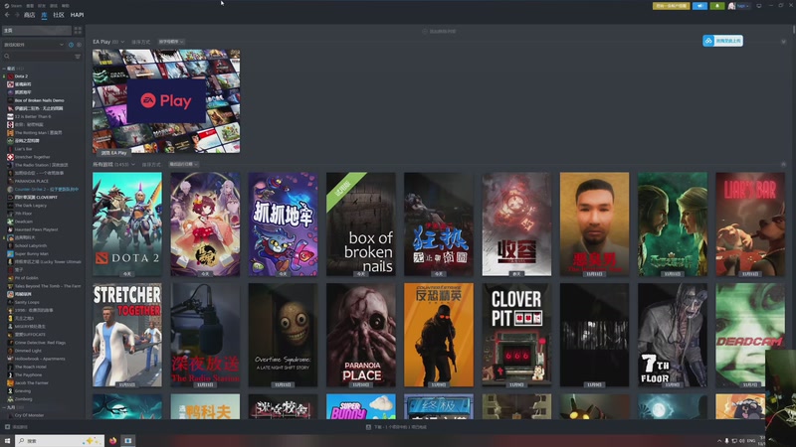Toggle the ready-to-play filter icon
The image size is (796, 447).
[79, 45]
